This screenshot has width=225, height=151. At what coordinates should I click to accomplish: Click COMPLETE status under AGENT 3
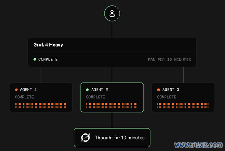(x=166, y=97)
